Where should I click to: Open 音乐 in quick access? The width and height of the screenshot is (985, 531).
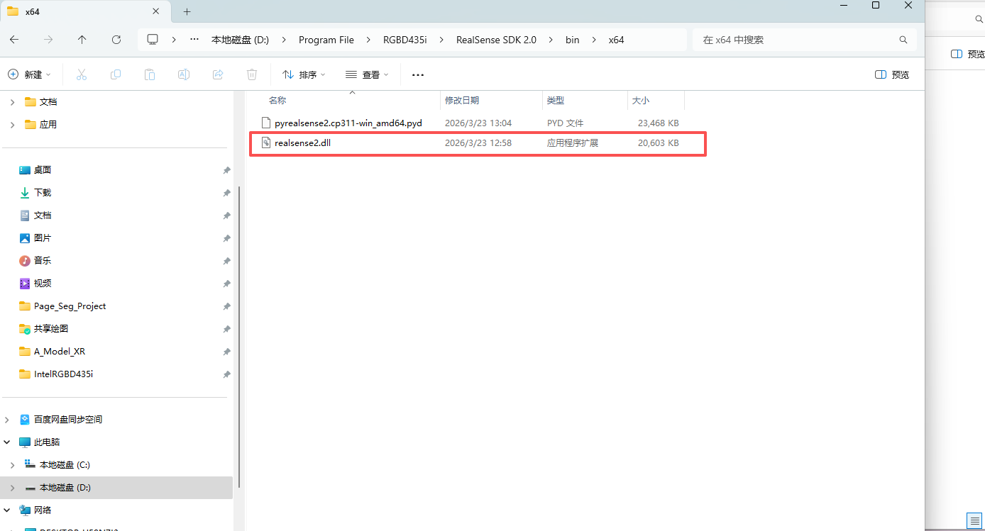[43, 261]
